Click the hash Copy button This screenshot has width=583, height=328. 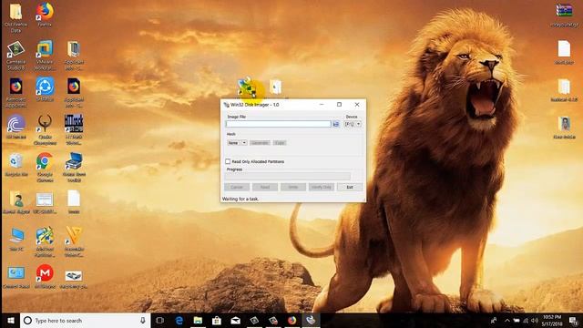point(280,143)
